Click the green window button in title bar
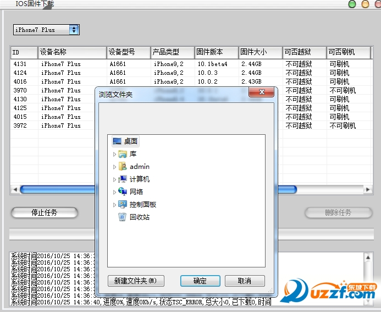Image resolution: width=381 pixels, height=312 pixels. pos(352,4)
